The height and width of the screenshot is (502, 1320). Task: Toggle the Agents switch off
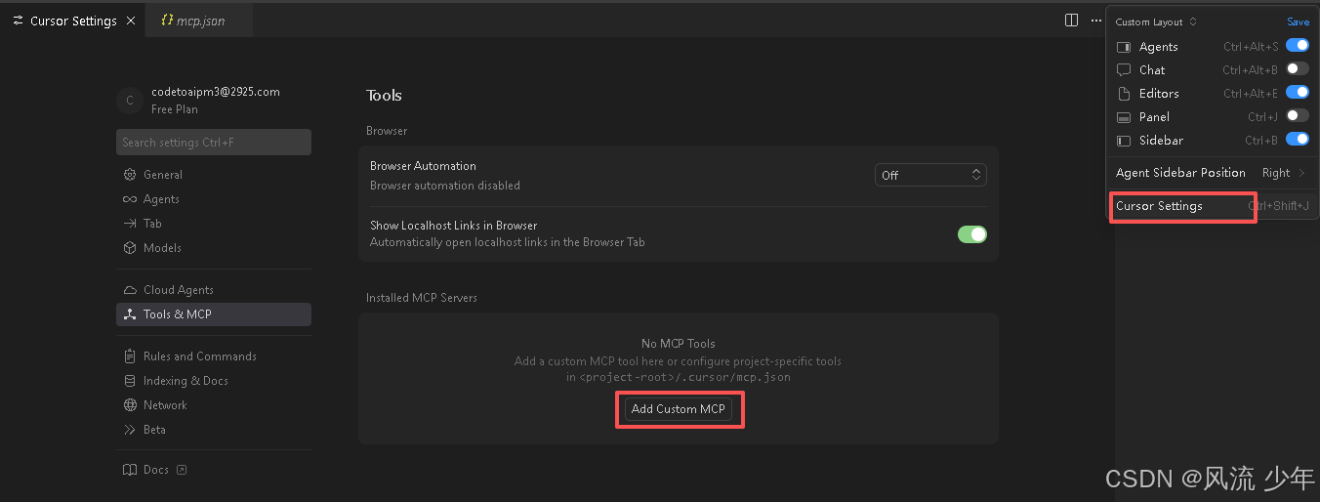[1297, 45]
